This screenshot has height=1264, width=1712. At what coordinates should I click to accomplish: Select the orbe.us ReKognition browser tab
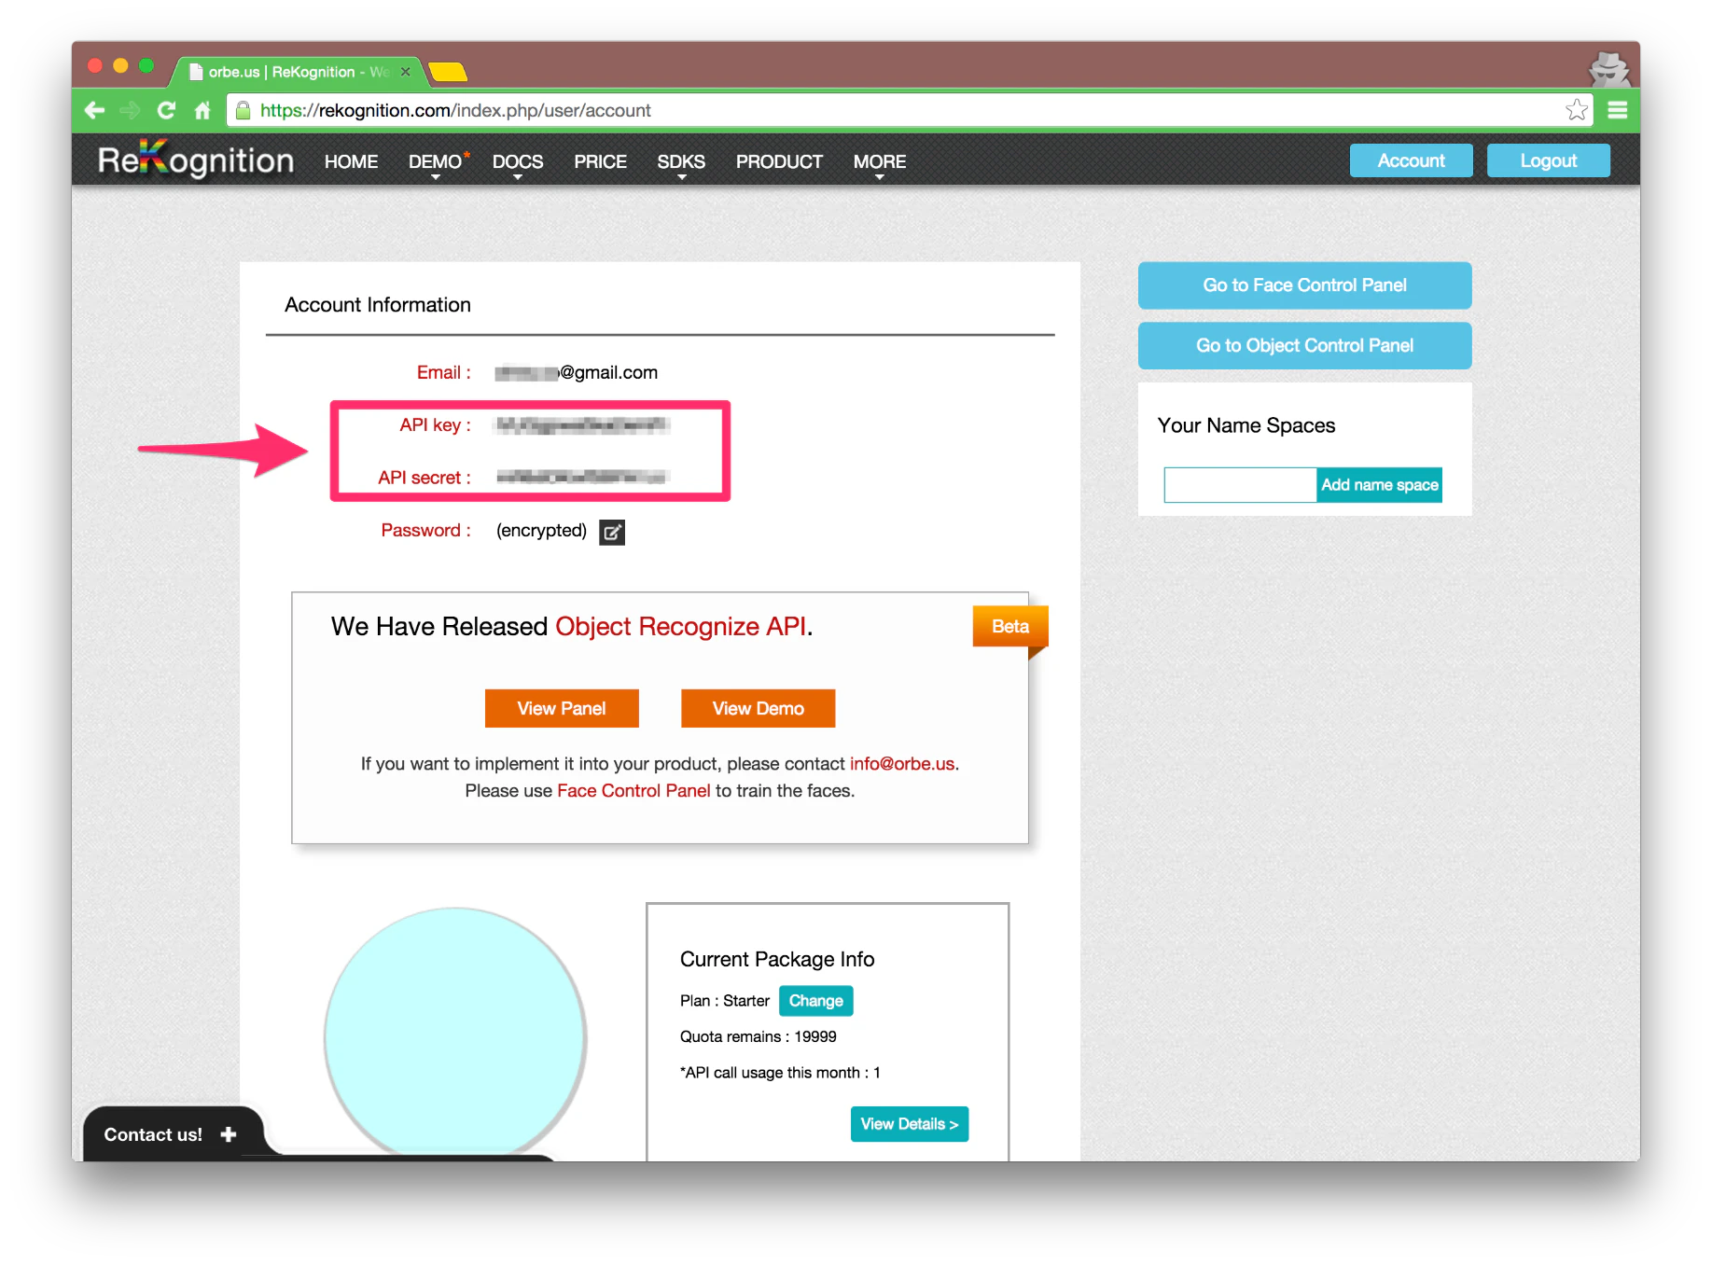pos(297,72)
